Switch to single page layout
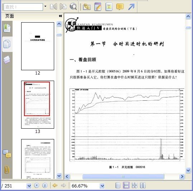 pyautogui.click(x=118, y=185)
